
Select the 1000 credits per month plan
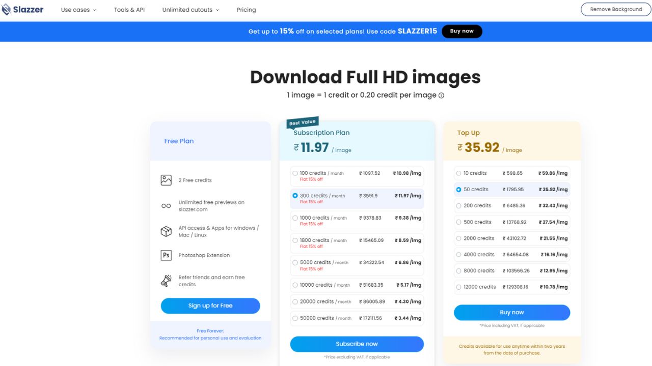coord(357,221)
